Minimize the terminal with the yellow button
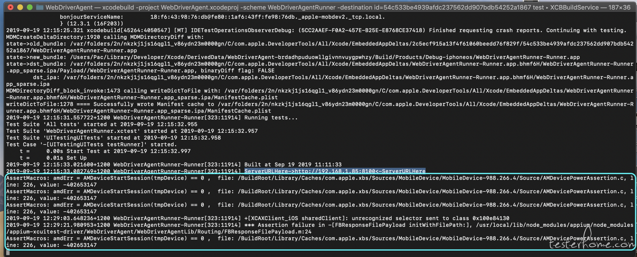 [x=20, y=7]
